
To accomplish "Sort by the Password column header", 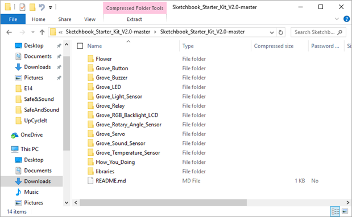I will pyautogui.click(x=326, y=46).
